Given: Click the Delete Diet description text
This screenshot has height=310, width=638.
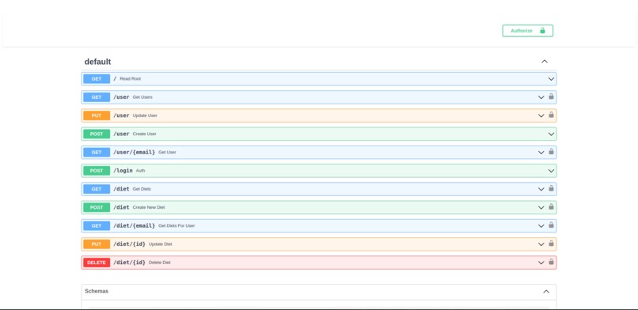Looking at the screenshot, I should tap(160, 263).
